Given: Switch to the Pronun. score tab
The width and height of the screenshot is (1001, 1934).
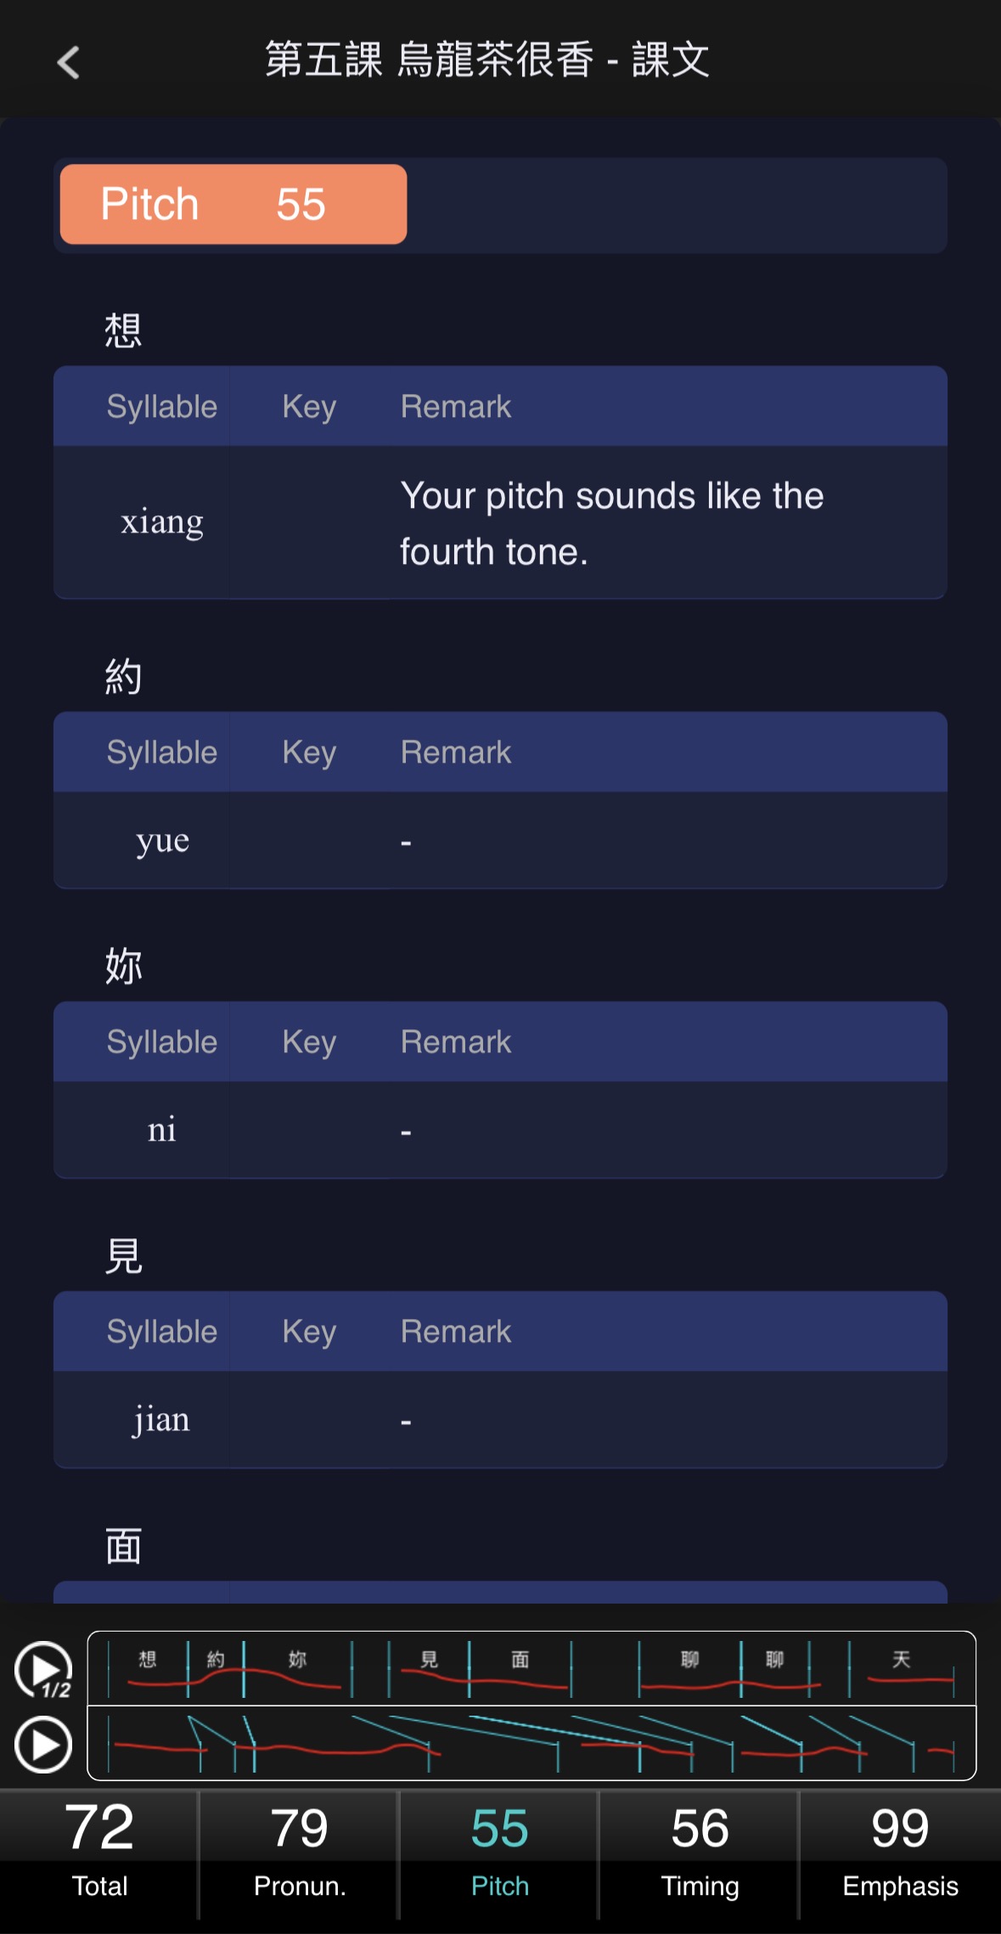Looking at the screenshot, I should point(299,1854).
